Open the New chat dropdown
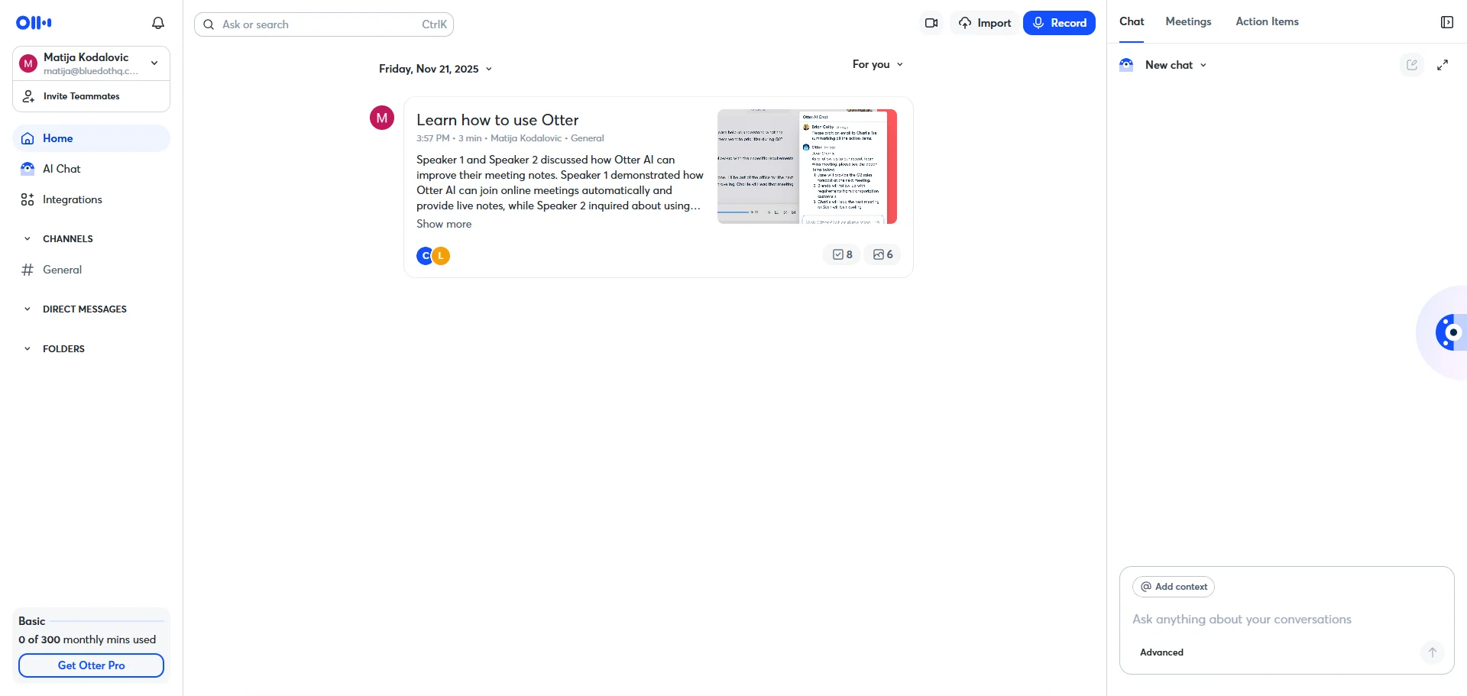Image resolution: width=1467 pixels, height=696 pixels. coord(1176,65)
